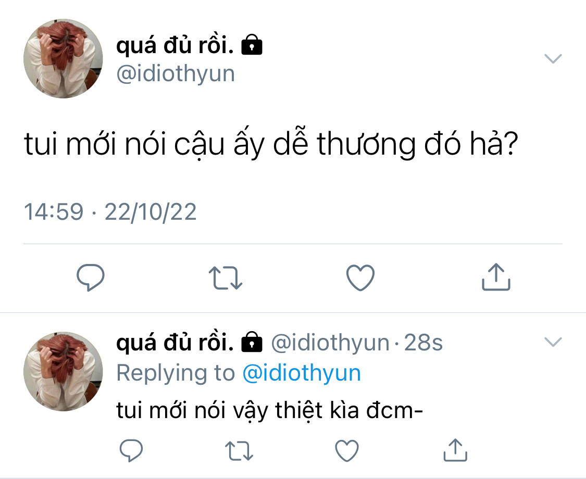
Task: Open the blue @idiothyun mention link
Action: (302, 373)
